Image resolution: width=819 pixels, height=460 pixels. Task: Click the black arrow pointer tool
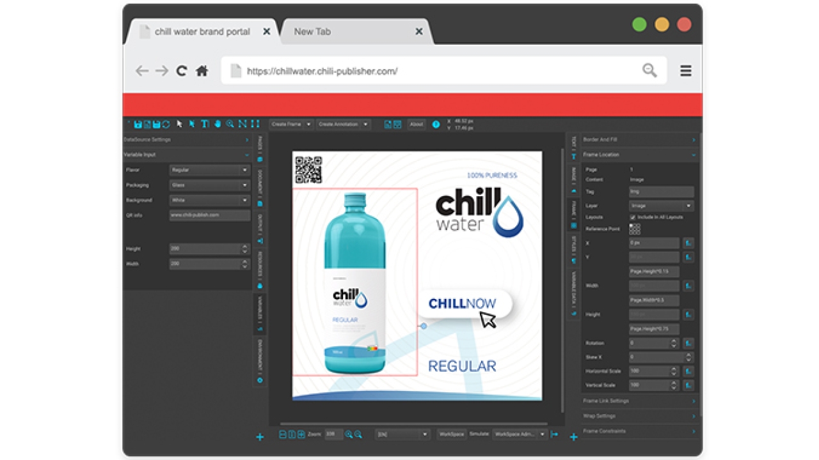(180, 124)
